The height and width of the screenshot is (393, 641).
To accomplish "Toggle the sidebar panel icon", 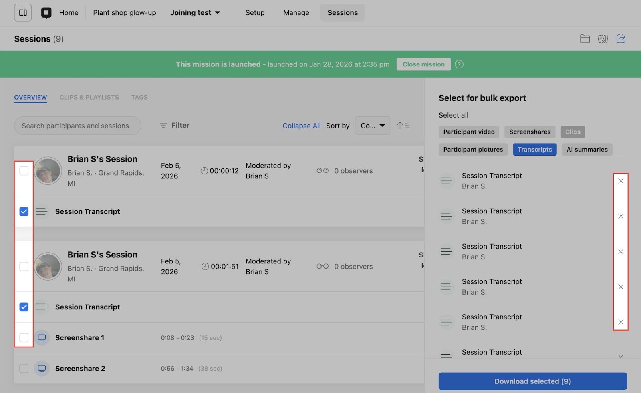I will [23, 13].
